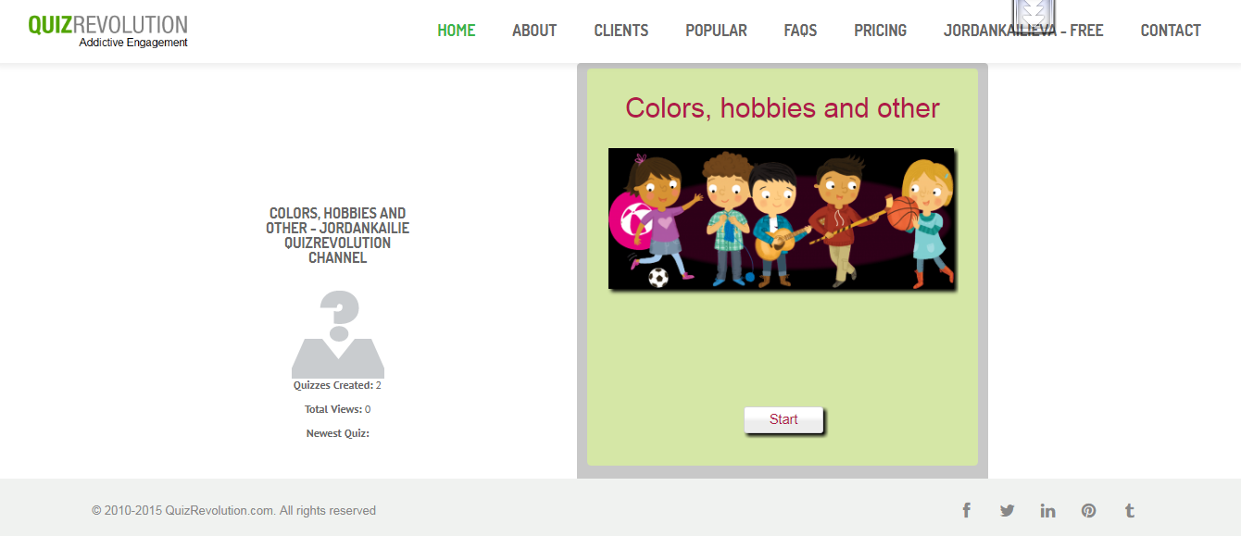
Task: Go to the Contact page
Action: (1171, 31)
